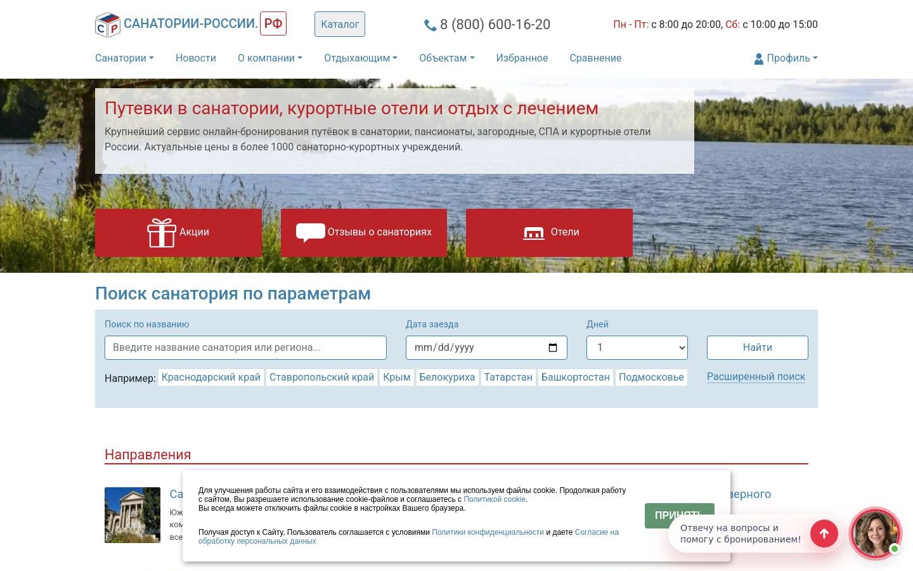Viewport: 913px width, 571px height.
Task: Call the number 8 (800) 600-16-20
Action: click(x=495, y=25)
